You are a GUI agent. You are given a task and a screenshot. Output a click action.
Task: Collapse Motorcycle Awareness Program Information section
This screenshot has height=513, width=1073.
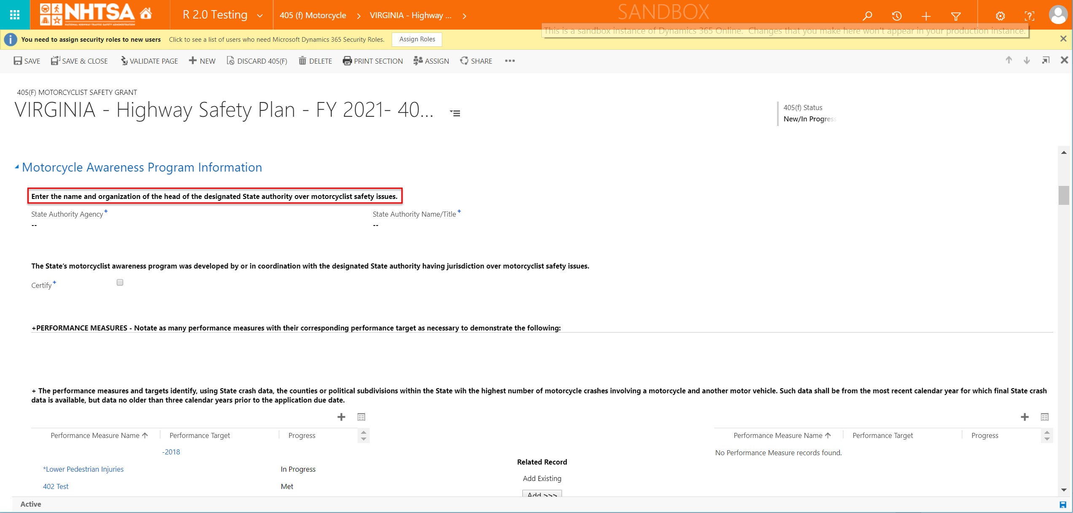(17, 167)
